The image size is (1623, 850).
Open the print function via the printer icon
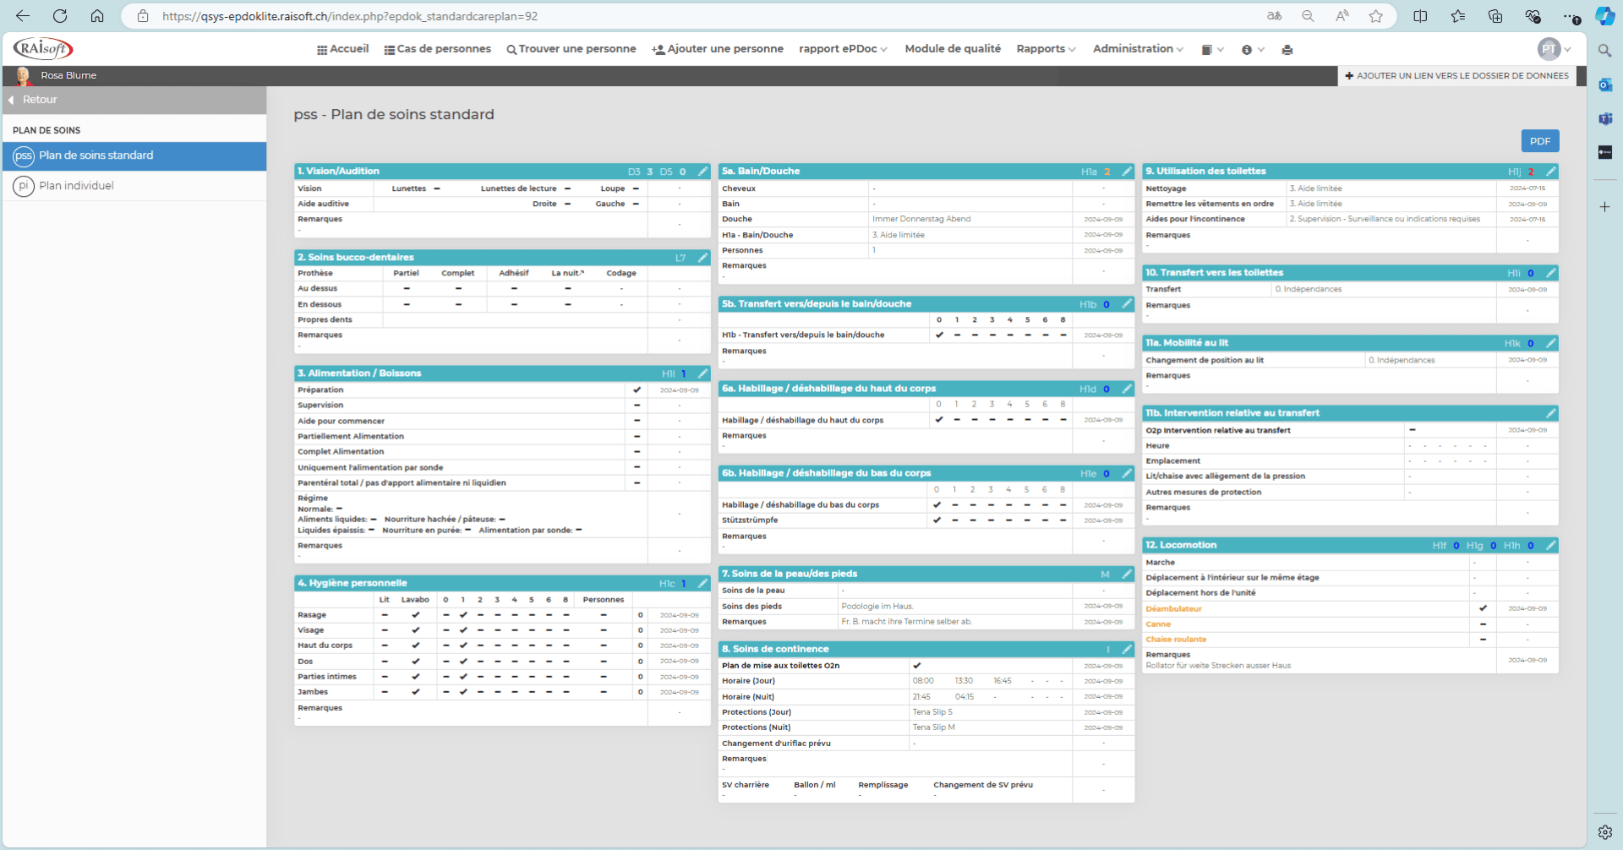click(x=1287, y=49)
